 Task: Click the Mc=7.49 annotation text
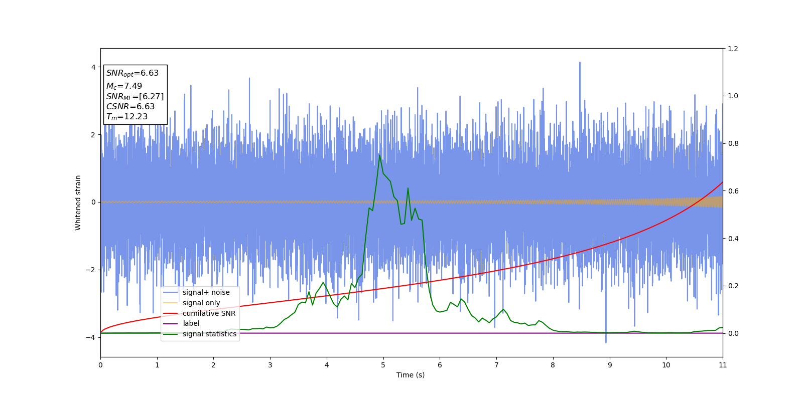(124, 86)
